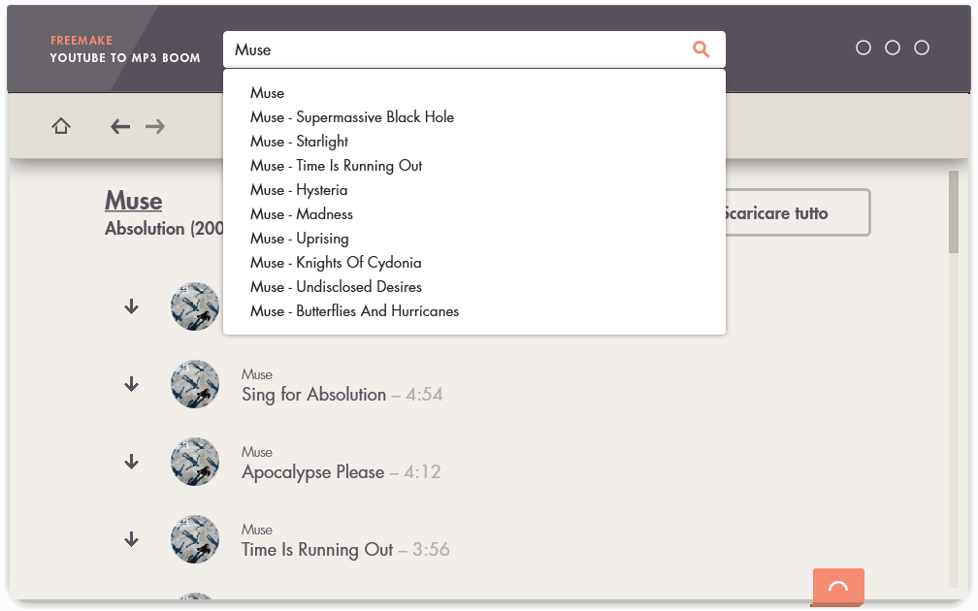Select suggestion Muse - Undisclosed Desires
This screenshot has width=978, height=611.
[336, 287]
